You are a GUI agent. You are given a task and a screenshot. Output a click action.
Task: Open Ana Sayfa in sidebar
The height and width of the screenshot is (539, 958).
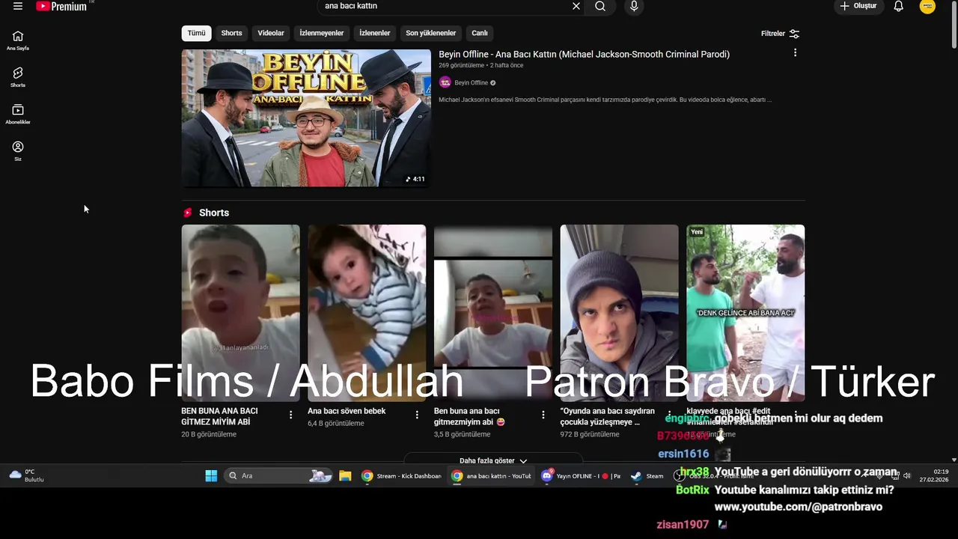[18, 40]
